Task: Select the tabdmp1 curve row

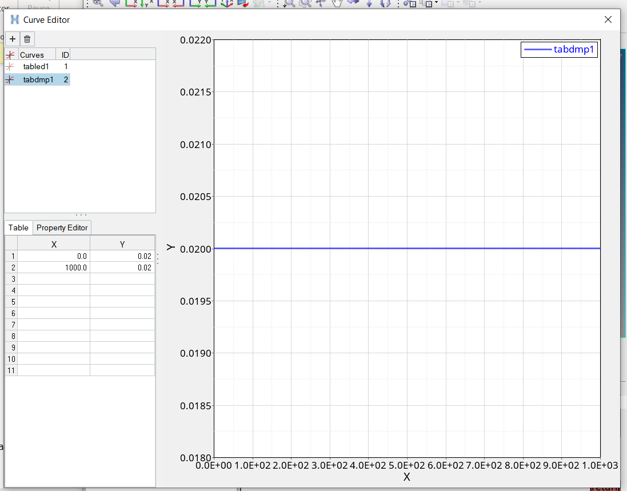Action: click(38, 80)
